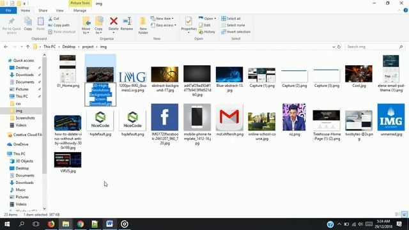The image size is (409, 230).
Task: Collapse the ribbon with the chevron
Action: (x=399, y=10)
